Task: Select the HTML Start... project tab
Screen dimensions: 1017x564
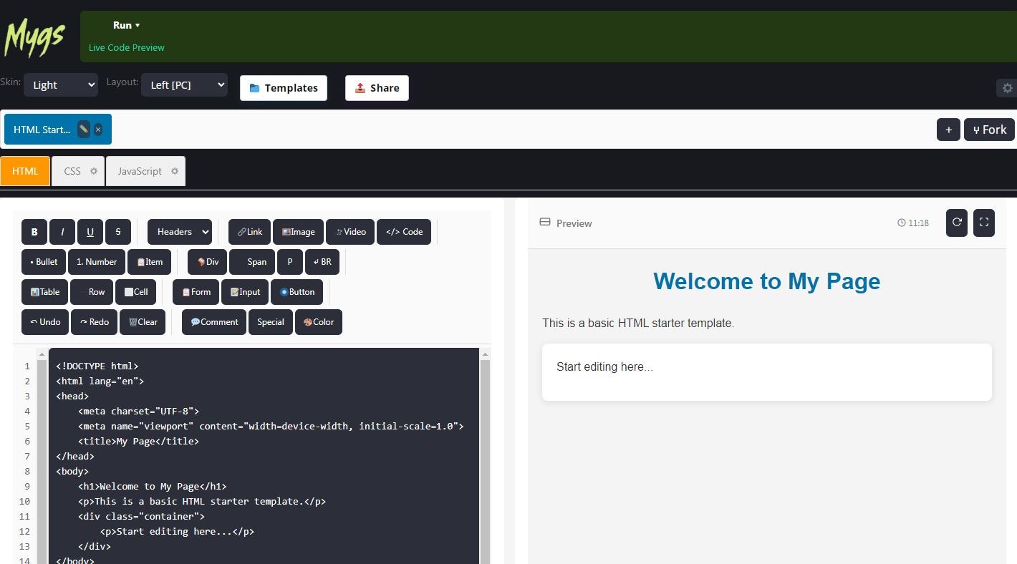Action: click(42, 130)
